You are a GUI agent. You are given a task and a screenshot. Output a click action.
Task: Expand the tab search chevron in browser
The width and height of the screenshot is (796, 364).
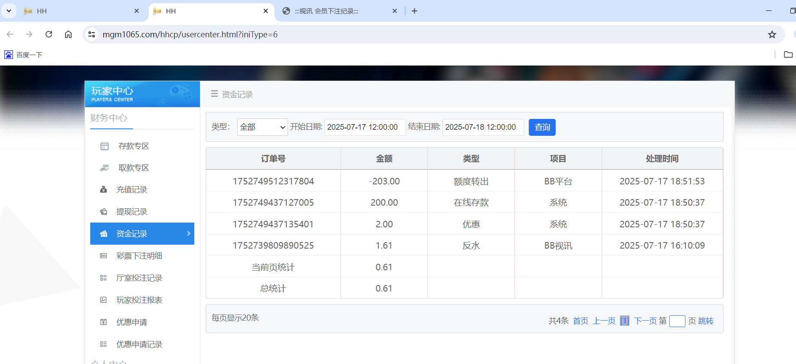[9, 11]
